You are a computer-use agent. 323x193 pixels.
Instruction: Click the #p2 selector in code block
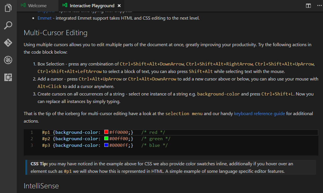pos(46,139)
